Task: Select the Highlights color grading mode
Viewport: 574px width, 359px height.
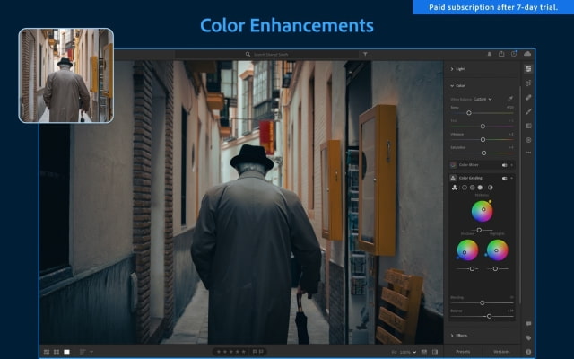Action: pyautogui.click(x=482, y=188)
